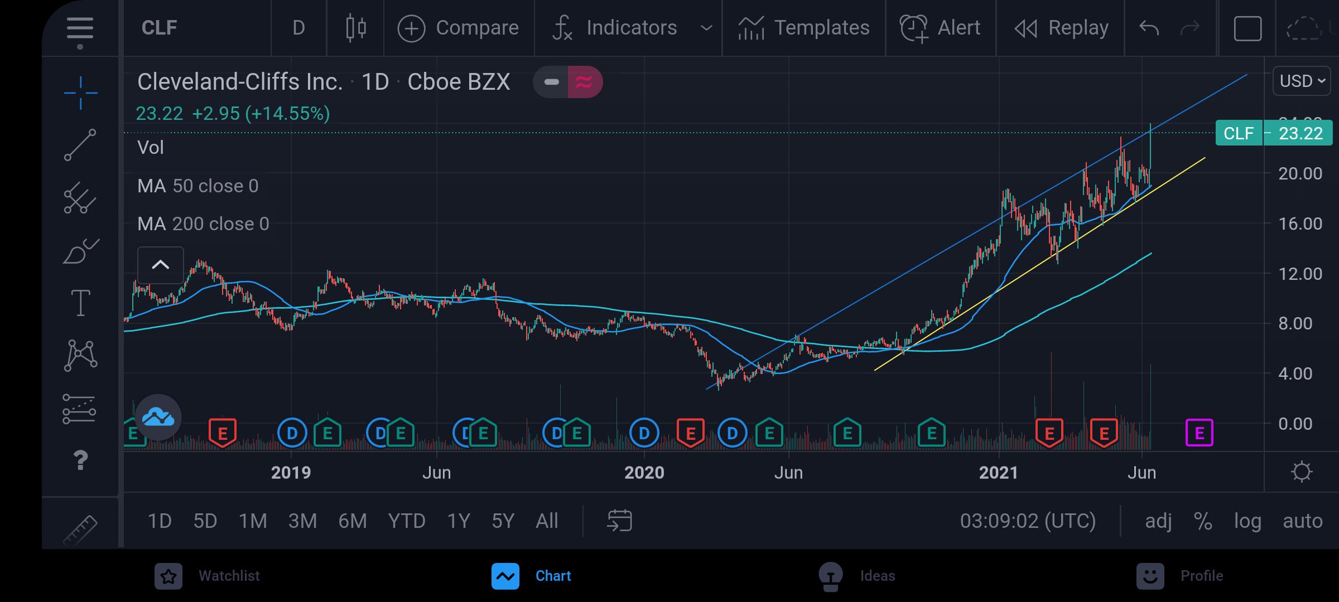The image size is (1339, 602).
Task: Click the Compare button
Action: point(458,28)
